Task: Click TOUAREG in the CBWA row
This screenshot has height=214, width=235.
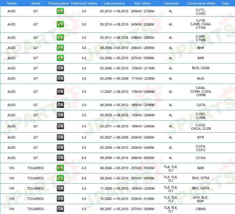Action: click(35, 209)
